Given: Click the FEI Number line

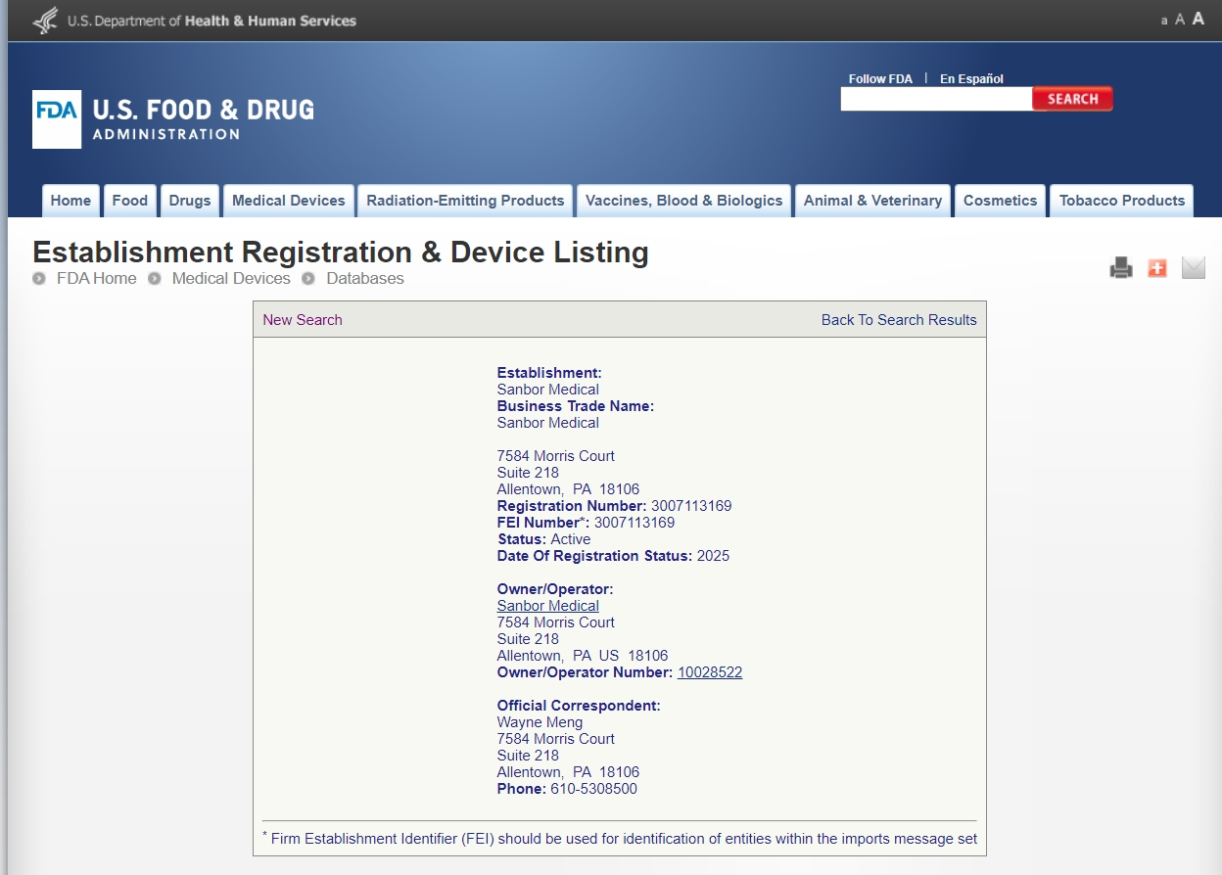Looking at the screenshot, I should click(586, 523).
